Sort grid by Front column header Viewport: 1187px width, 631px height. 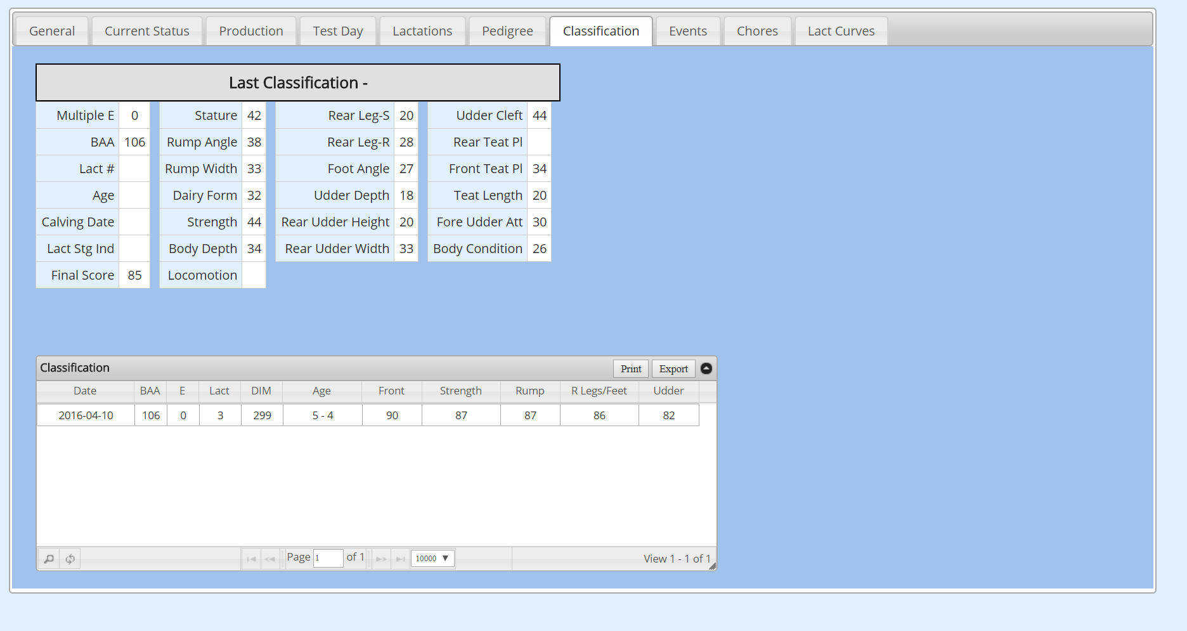(391, 391)
